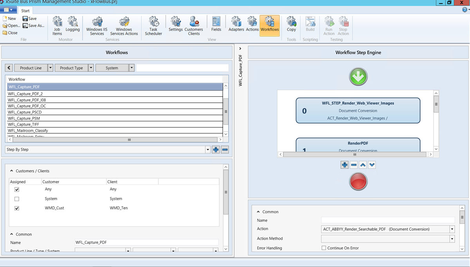Viewport: 470px width, 267px height.
Task: Open the application menu button
Action: pyautogui.click(x=9, y=11)
